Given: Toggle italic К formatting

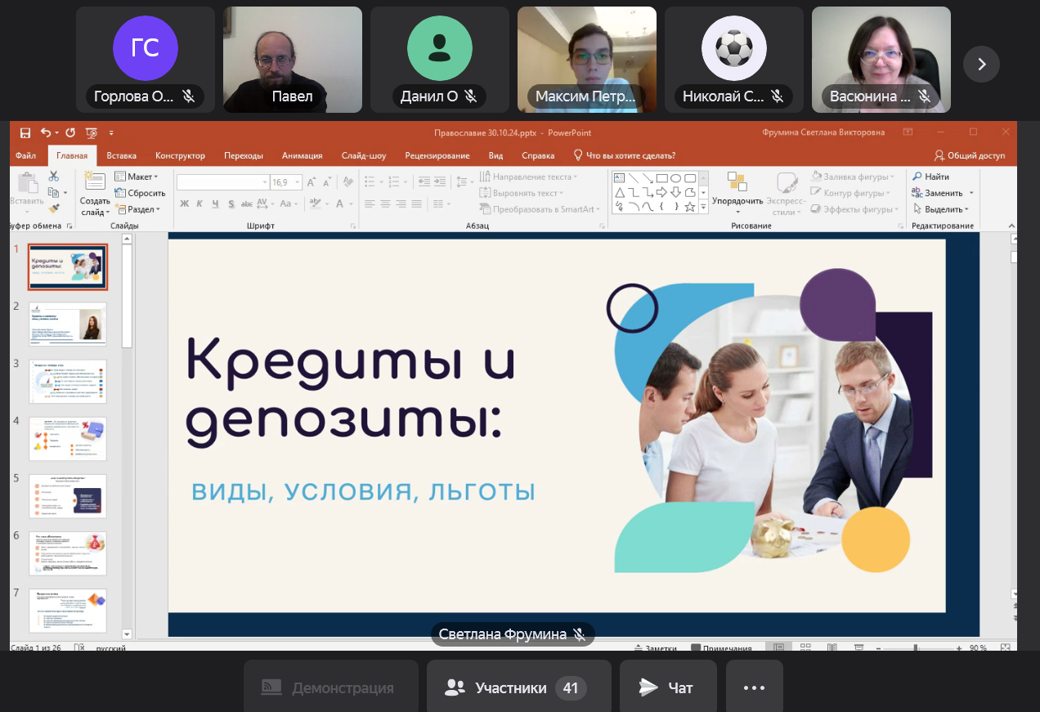Looking at the screenshot, I should [x=200, y=204].
